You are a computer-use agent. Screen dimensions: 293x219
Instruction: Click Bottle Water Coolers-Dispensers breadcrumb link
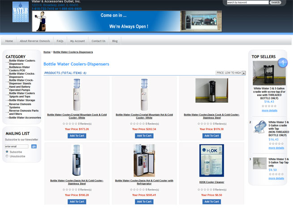[73, 52]
